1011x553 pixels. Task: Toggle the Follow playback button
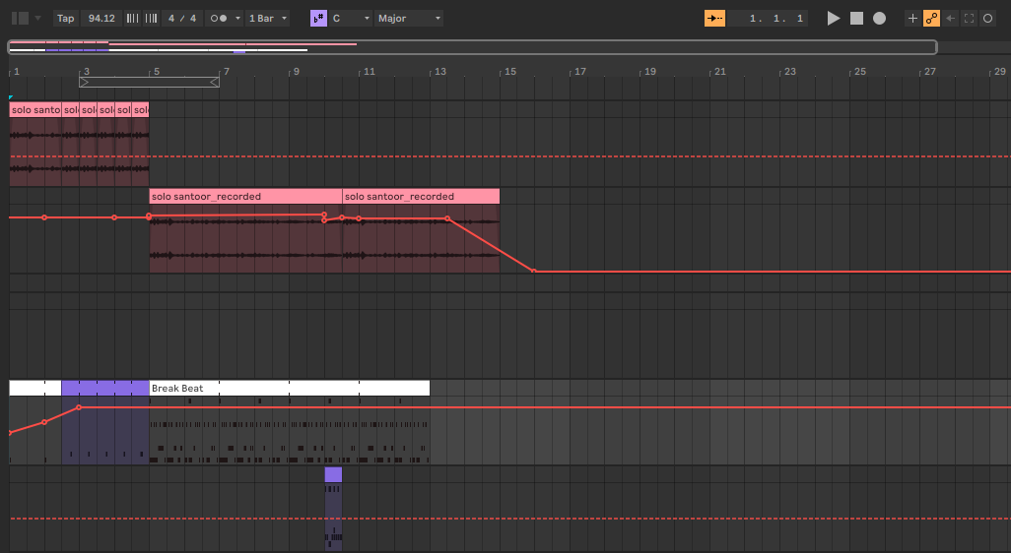click(x=714, y=18)
